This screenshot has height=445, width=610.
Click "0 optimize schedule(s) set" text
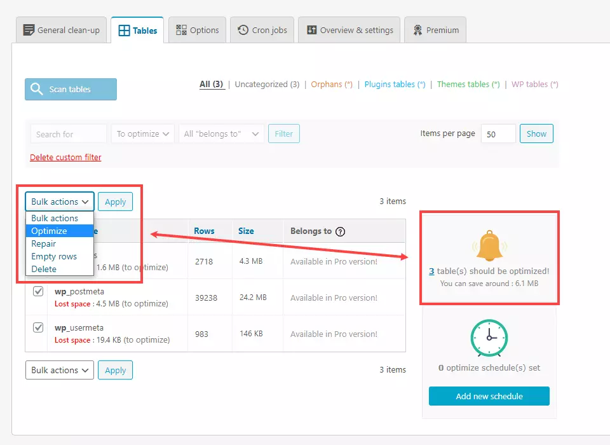489,368
